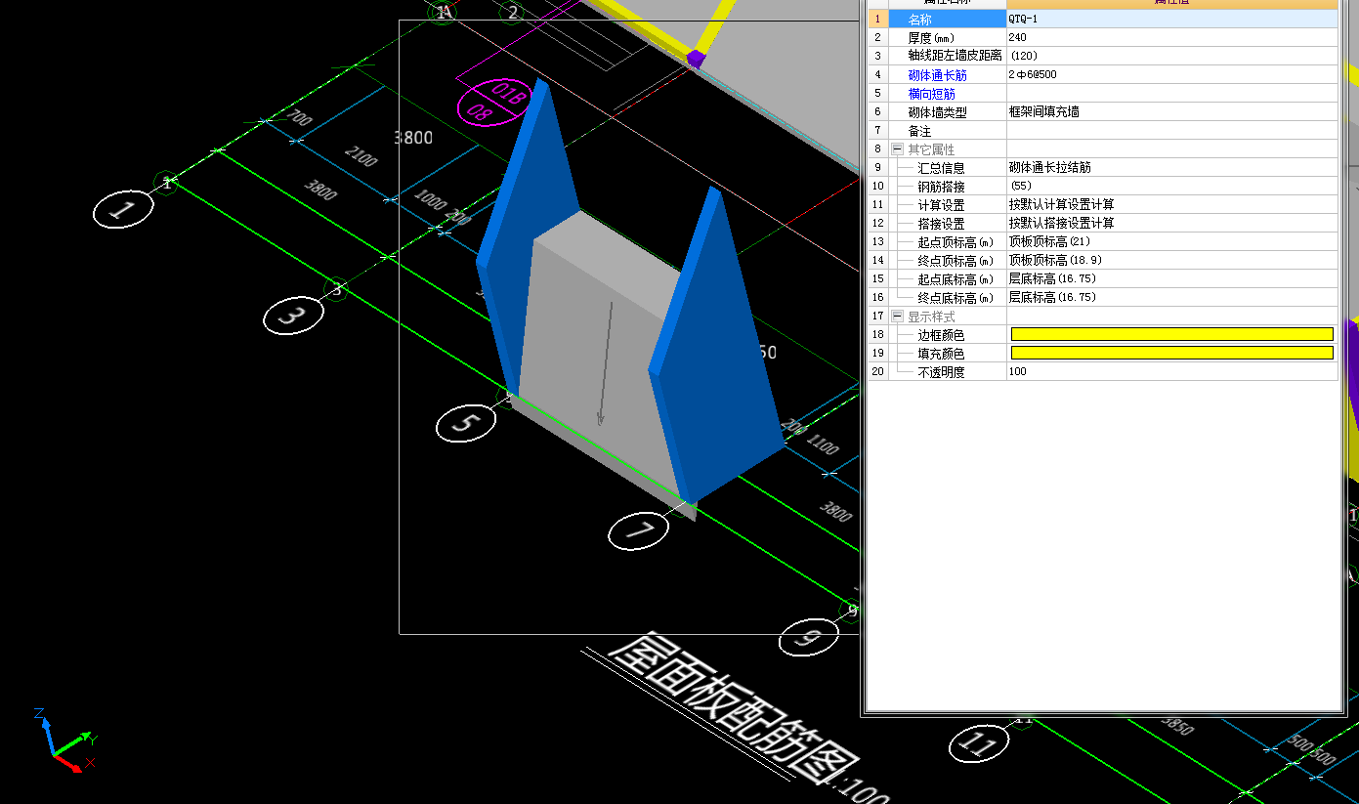Viewport: 1359px width, 804px height.
Task: Collapse the 显示样式 property group
Action: point(897,317)
